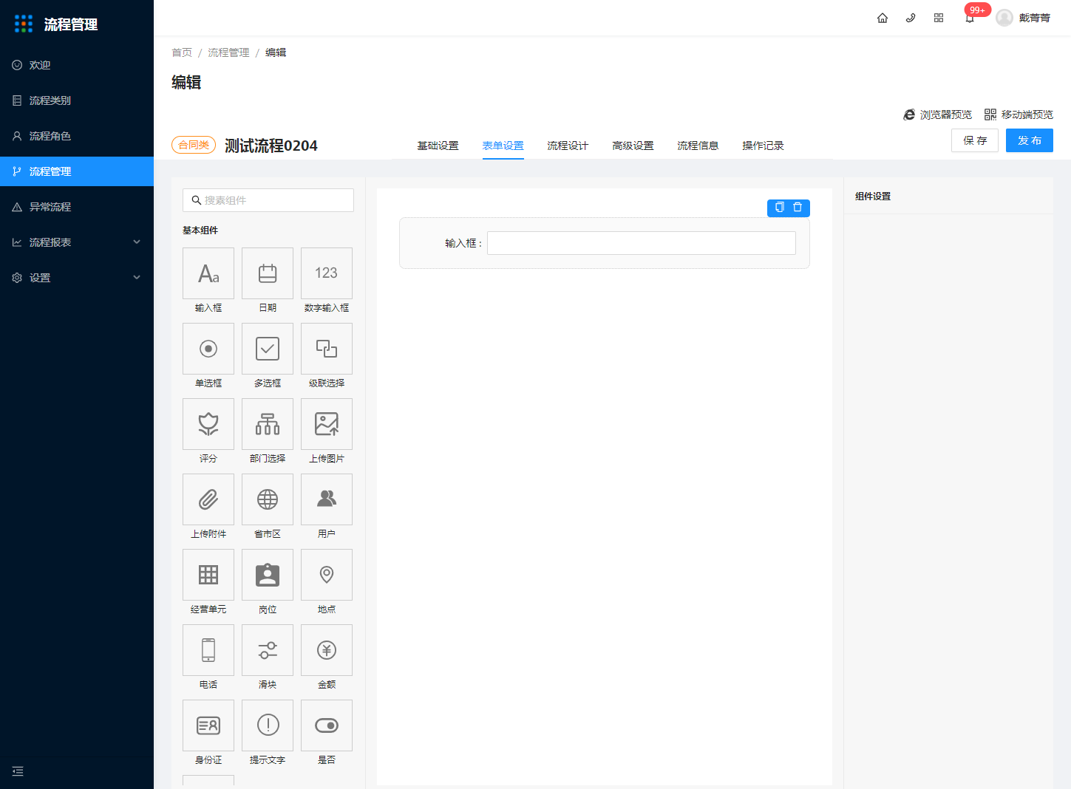Click the 合同类 category tag
This screenshot has width=1071, height=789.
coord(194,145)
